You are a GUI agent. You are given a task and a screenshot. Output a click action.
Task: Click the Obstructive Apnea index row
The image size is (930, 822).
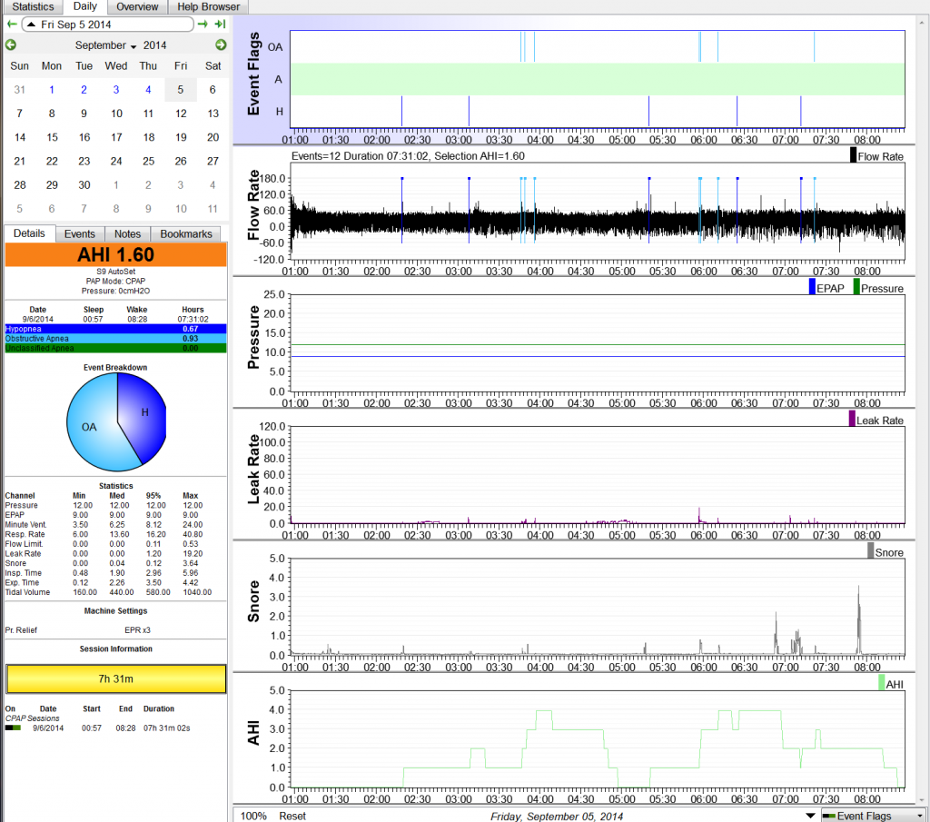[115, 339]
